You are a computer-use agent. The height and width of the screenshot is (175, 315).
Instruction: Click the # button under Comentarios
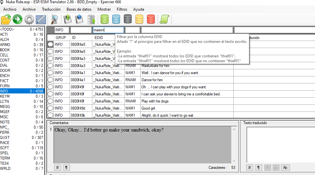[58, 168]
